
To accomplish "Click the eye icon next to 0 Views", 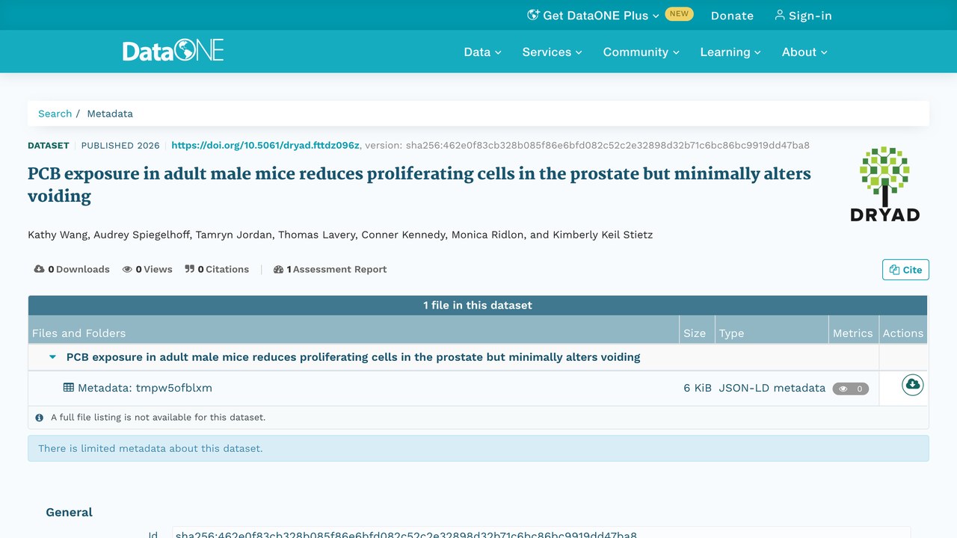I will click(127, 269).
